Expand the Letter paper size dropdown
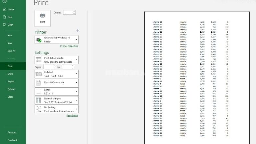This screenshot has width=256, height=144. pyautogui.click(x=56, y=91)
